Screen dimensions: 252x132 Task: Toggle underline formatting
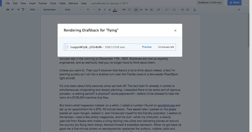tap(109, 10)
